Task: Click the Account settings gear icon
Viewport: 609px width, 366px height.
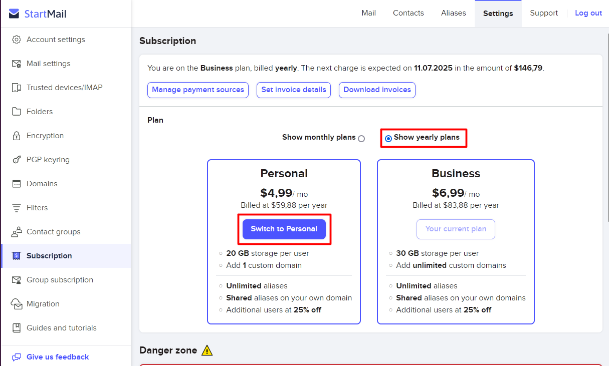Action: [17, 40]
